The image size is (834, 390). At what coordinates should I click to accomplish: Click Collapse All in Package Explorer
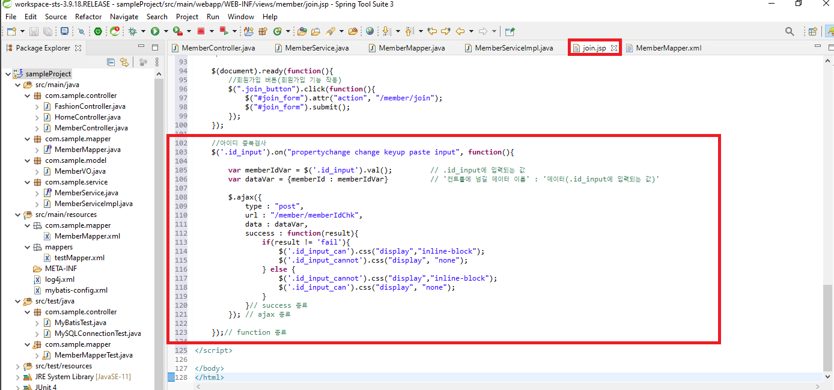pyautogui.click(x=111, y=61)
